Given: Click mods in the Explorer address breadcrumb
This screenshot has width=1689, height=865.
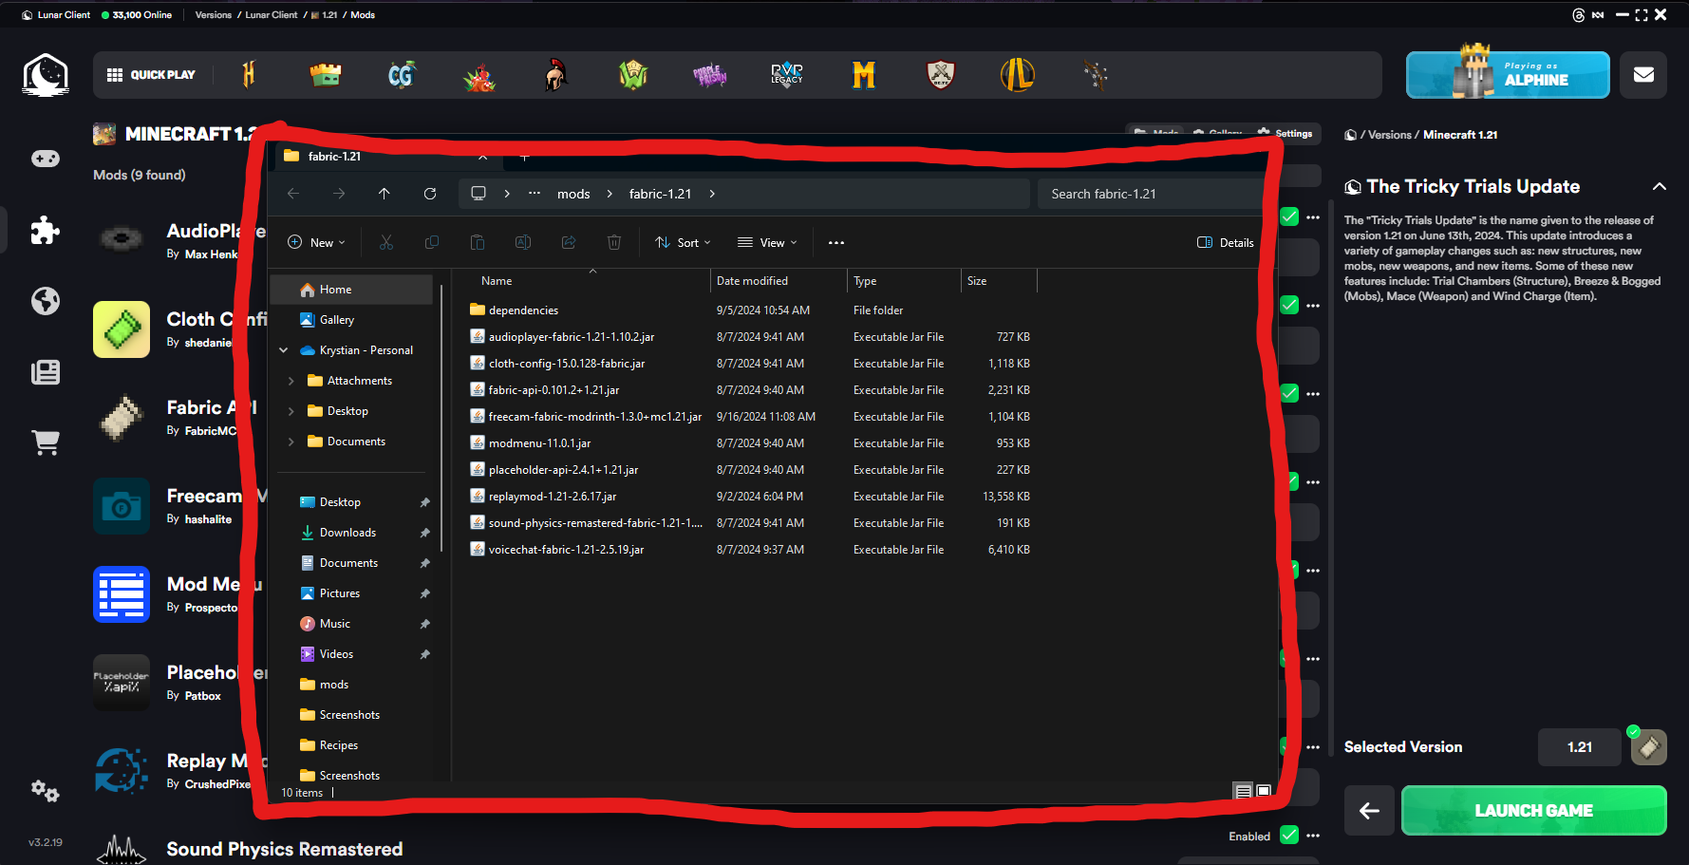Looking at the screenshot, I should (573, 194).
